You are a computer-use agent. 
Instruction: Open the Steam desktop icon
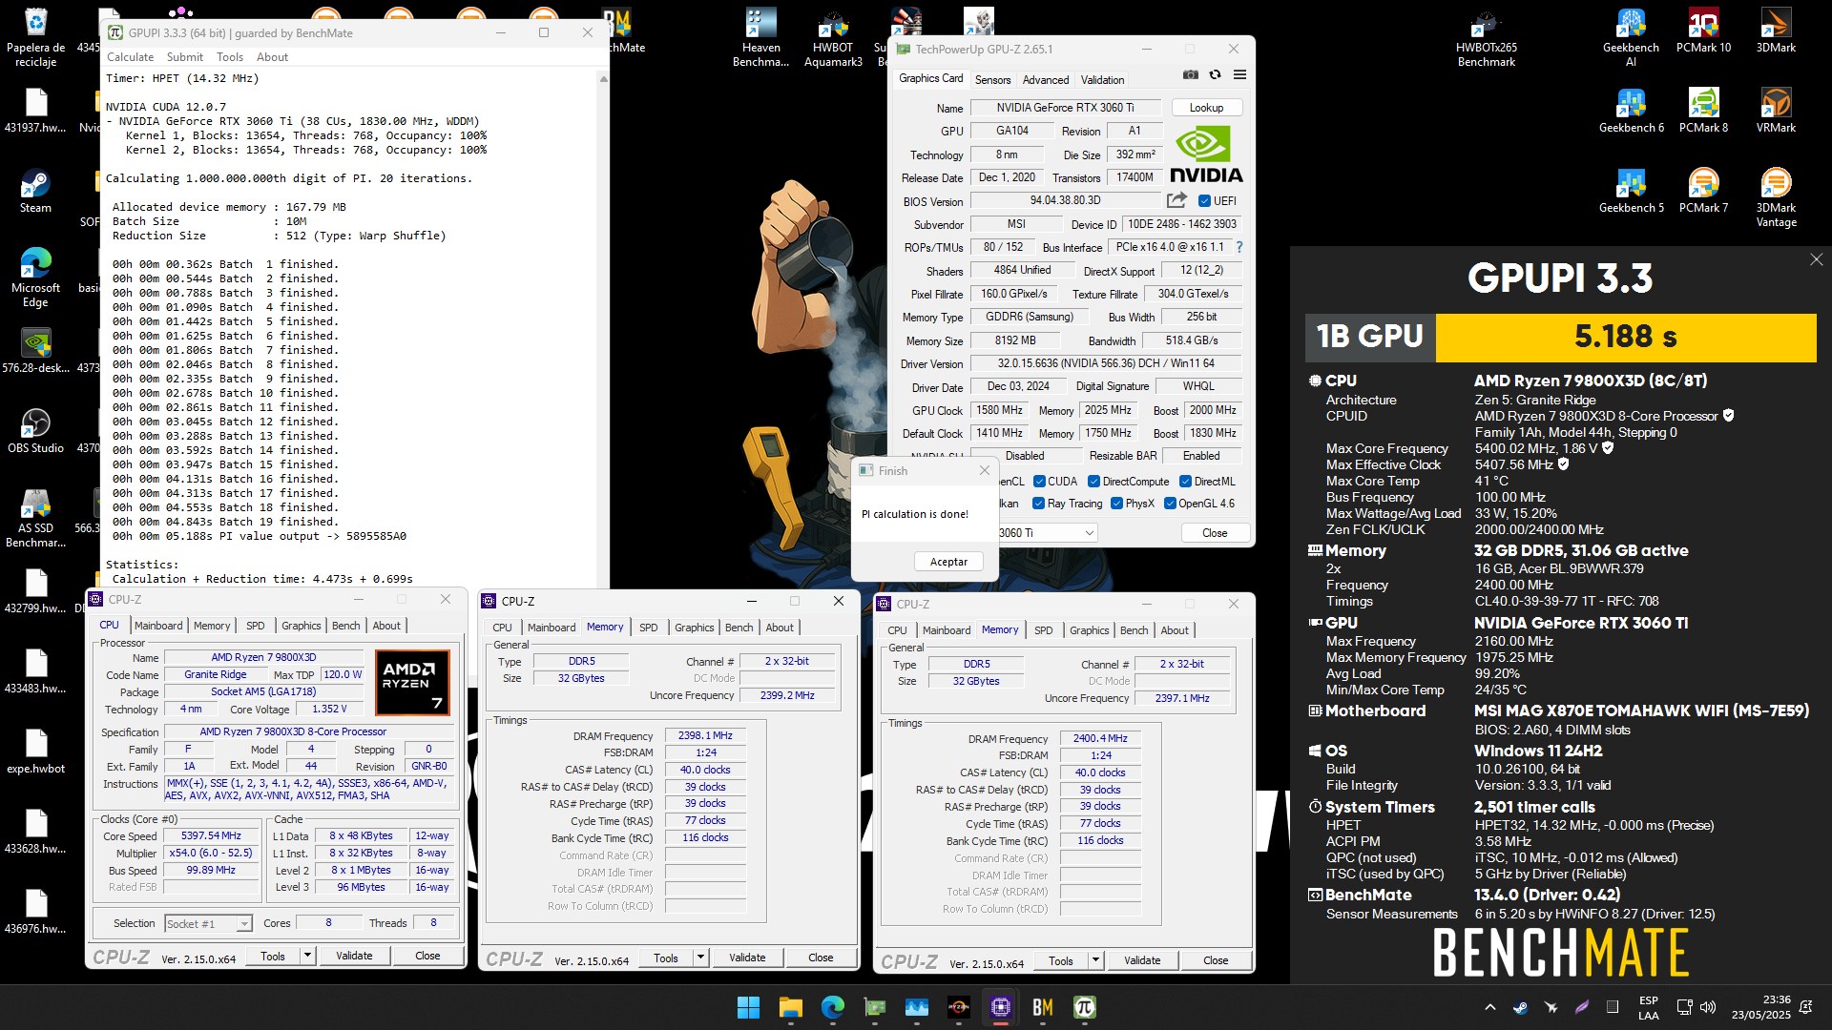pyautogui.click(x=35, y=191)
